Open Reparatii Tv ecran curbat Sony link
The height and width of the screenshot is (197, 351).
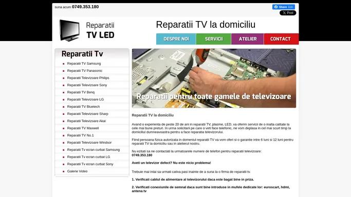point(90,164)
